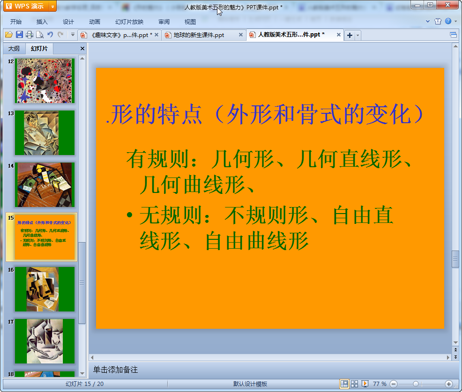This screenshot has width=462, height=392.
Task: Expand the help dropdown arrow
Action: click(455, 21)
